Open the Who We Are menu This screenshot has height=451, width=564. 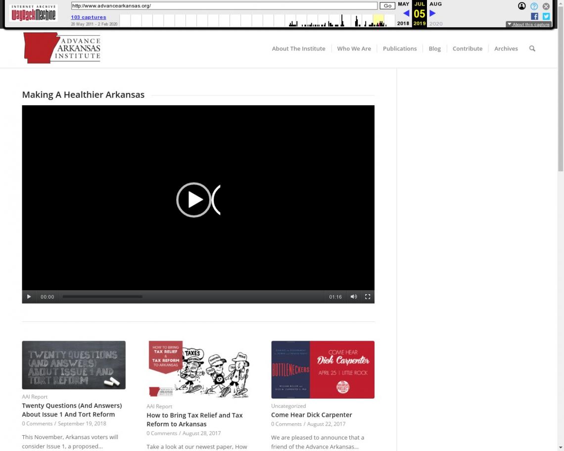pyautogui.click(x=354, y=48)
